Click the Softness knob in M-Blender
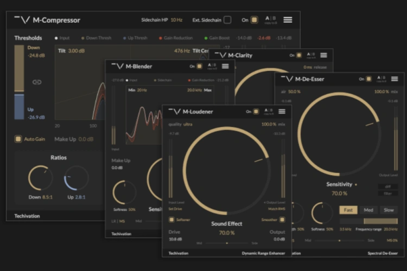The width and height of the screenshot is (407, 271). click(125, 192)
